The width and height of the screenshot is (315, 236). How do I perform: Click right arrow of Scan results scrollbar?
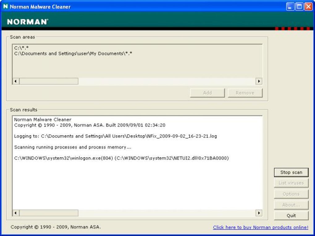click(x=259, y=213)
